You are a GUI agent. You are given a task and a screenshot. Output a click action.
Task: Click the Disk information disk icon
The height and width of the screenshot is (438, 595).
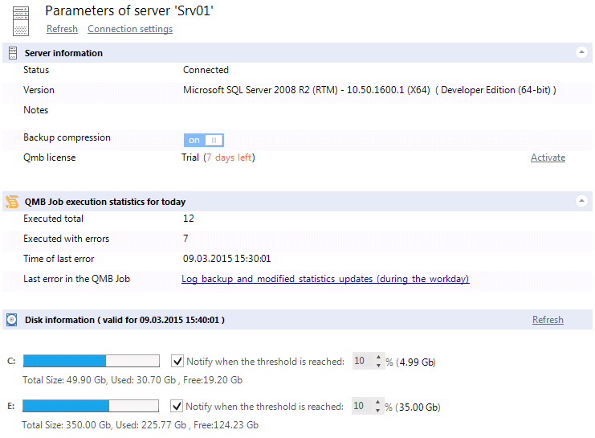(x=12, y=320)
